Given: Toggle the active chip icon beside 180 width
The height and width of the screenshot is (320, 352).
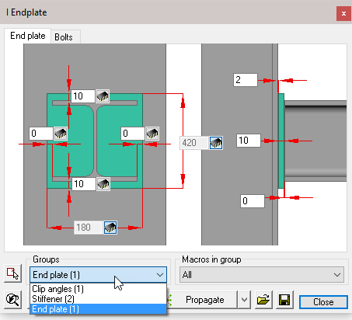Looking at the screenshot, I should coord(110,228).
